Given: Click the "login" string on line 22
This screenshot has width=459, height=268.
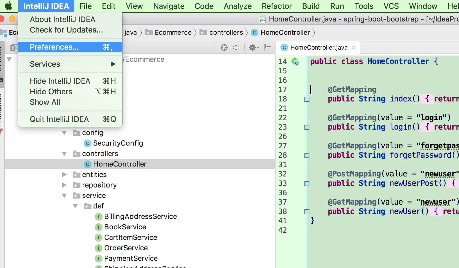Looking at the screenshot, I should [x=431, y=117].
